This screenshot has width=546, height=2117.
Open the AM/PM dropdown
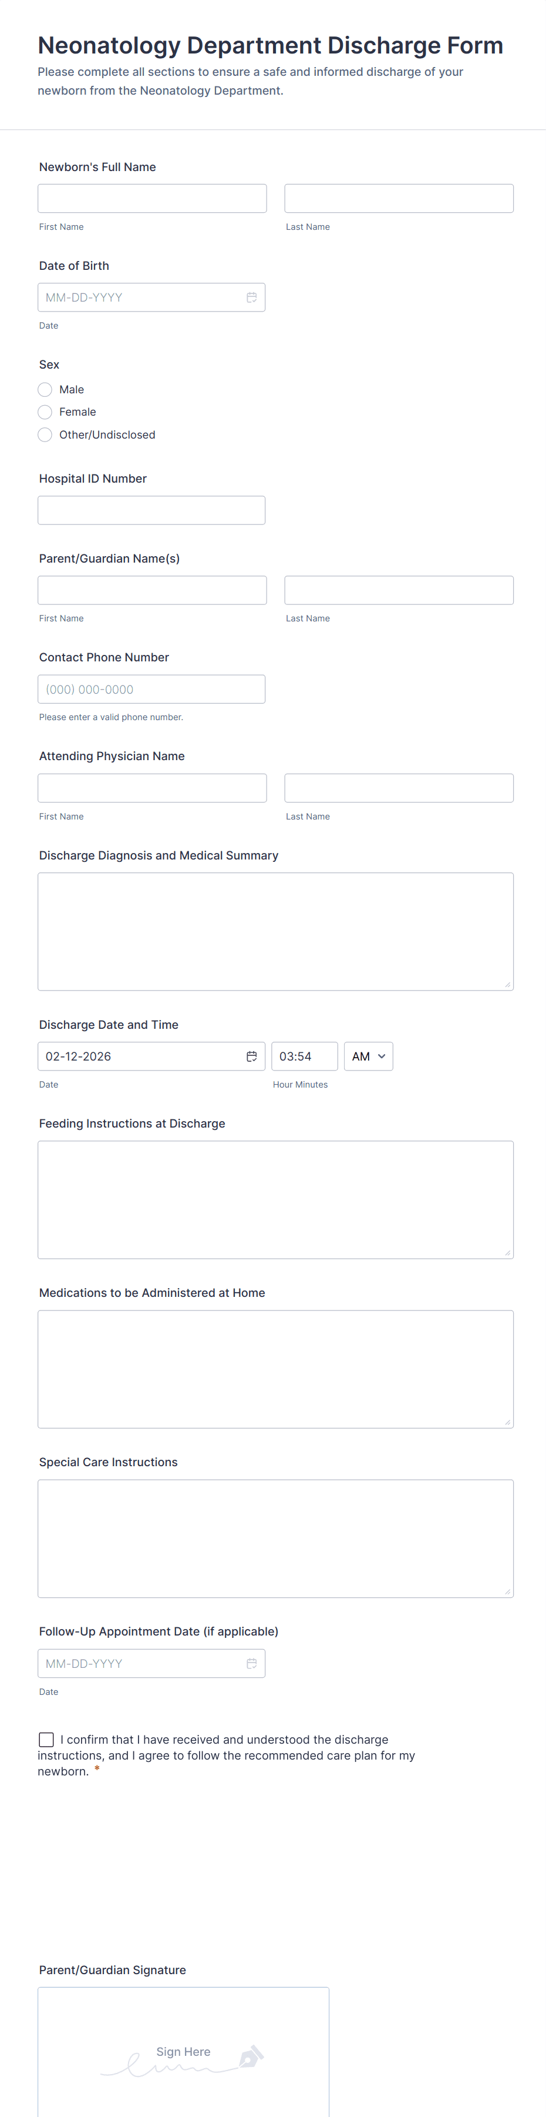click(368, 1056)
